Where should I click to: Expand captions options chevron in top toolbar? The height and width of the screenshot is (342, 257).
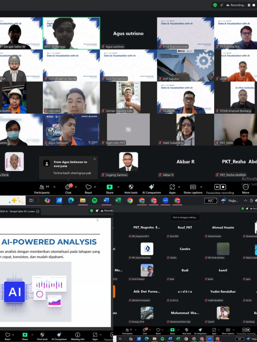point(201,187)
